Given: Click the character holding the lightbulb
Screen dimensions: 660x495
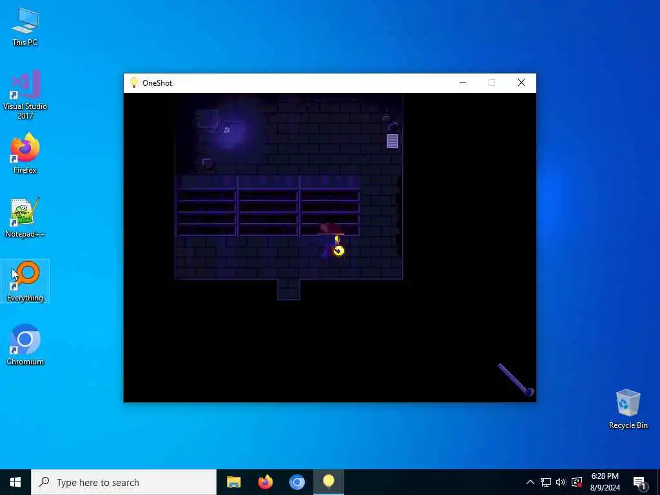Looking at the screenshot, I should 332,241.
